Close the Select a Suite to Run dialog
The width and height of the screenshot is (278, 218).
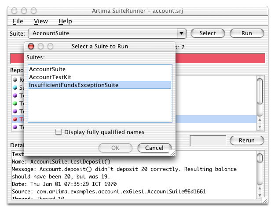tap(31, 47)
